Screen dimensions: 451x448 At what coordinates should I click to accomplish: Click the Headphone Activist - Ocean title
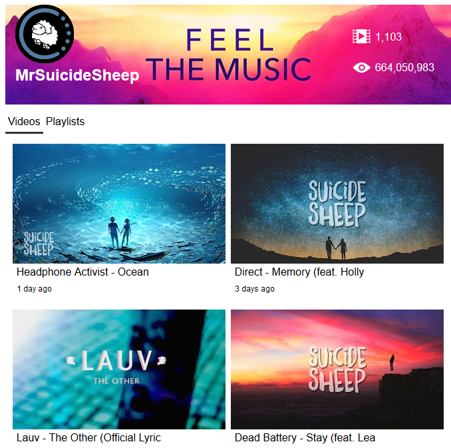[x=82, y=272]
